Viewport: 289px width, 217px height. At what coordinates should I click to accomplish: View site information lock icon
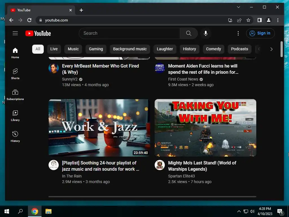(x=41, y=20)
